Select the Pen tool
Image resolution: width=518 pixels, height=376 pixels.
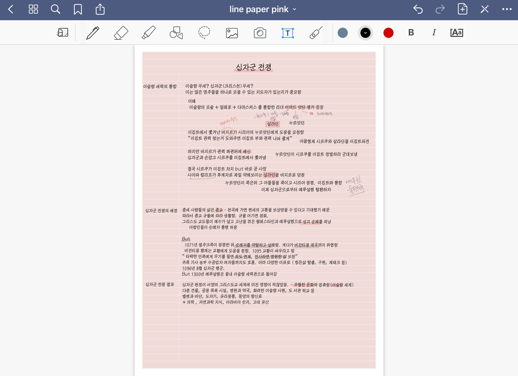point(93,33)
